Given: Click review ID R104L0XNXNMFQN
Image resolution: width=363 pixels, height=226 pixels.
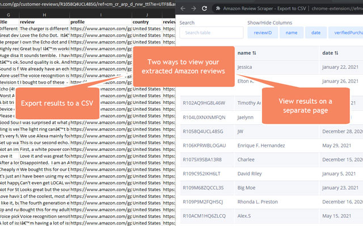Looking at the screenshot, I should tap(204, 118).
